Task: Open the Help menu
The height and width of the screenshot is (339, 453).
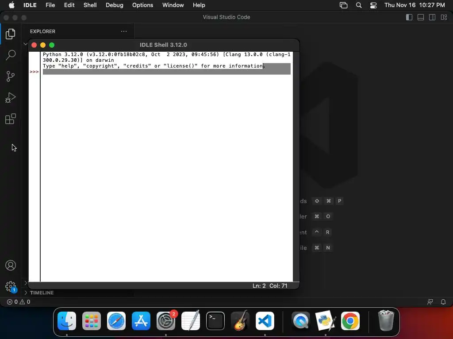Action: point(199,5)
